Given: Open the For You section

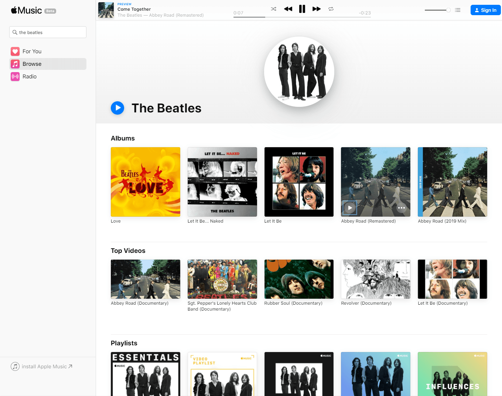Looking at the screenshot, I should 48,51.
